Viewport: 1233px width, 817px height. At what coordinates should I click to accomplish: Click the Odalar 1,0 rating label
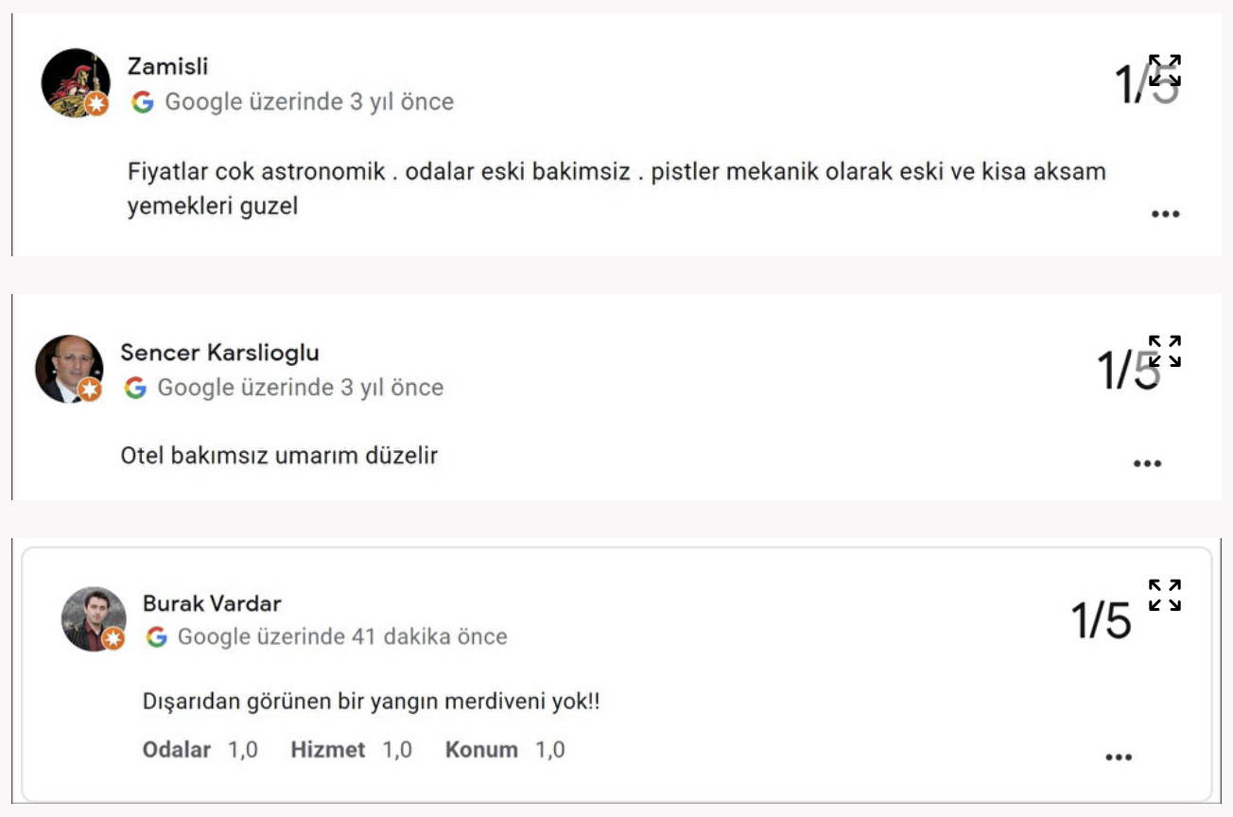[x=200, y=750]
